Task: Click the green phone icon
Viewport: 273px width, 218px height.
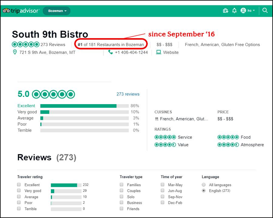Action: [110, 52]
